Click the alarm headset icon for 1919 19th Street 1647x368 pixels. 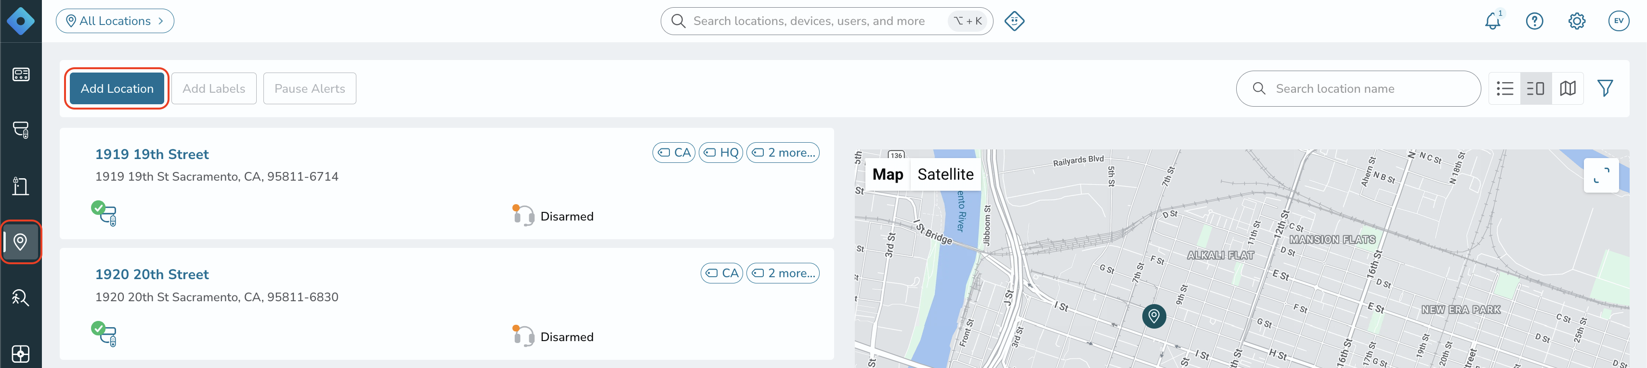coord(523,216)
